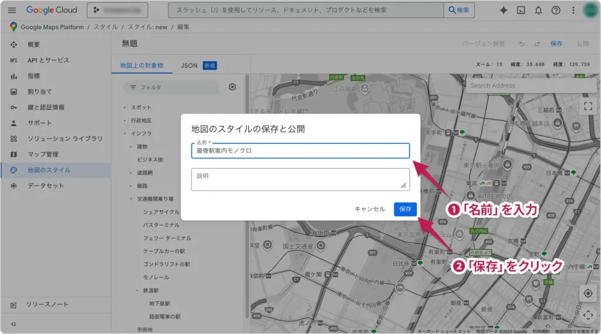Open the feature list settings gear
Image resolution: width=601 pixels, height=334 pixels.
click(232, 87)
